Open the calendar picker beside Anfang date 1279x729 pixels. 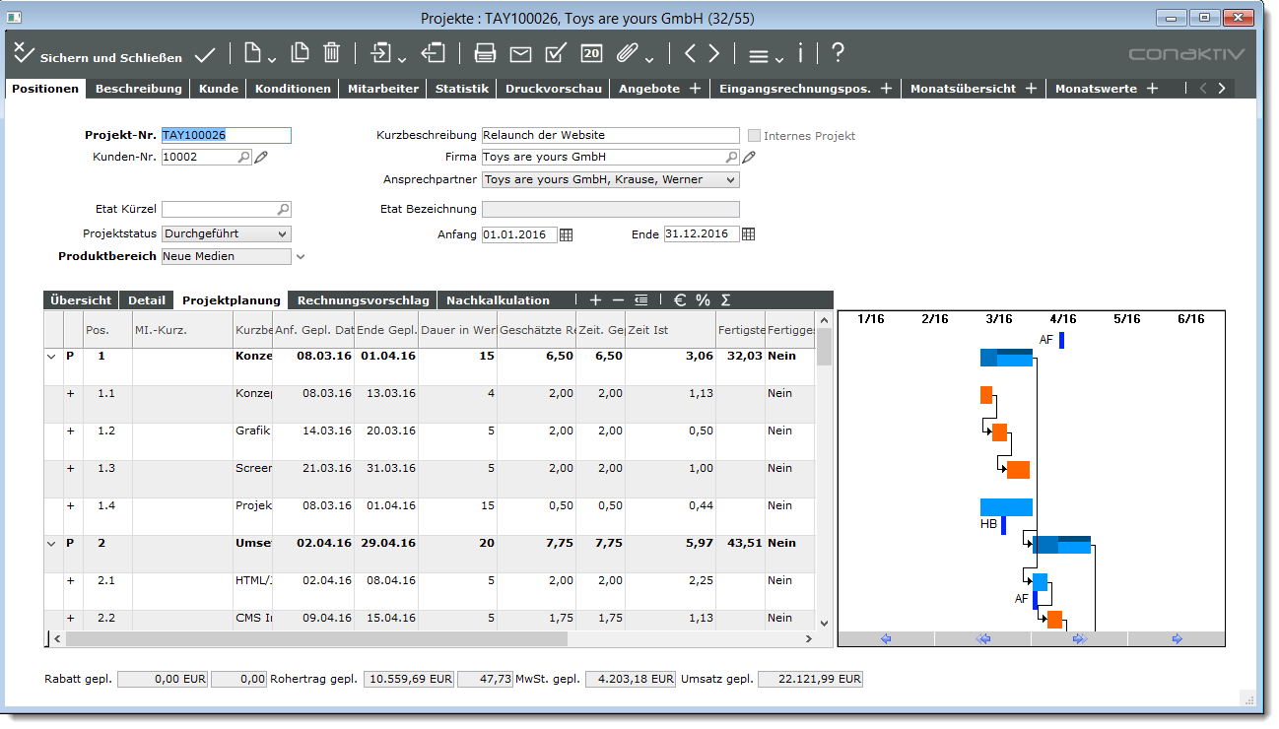pos(566,234)
